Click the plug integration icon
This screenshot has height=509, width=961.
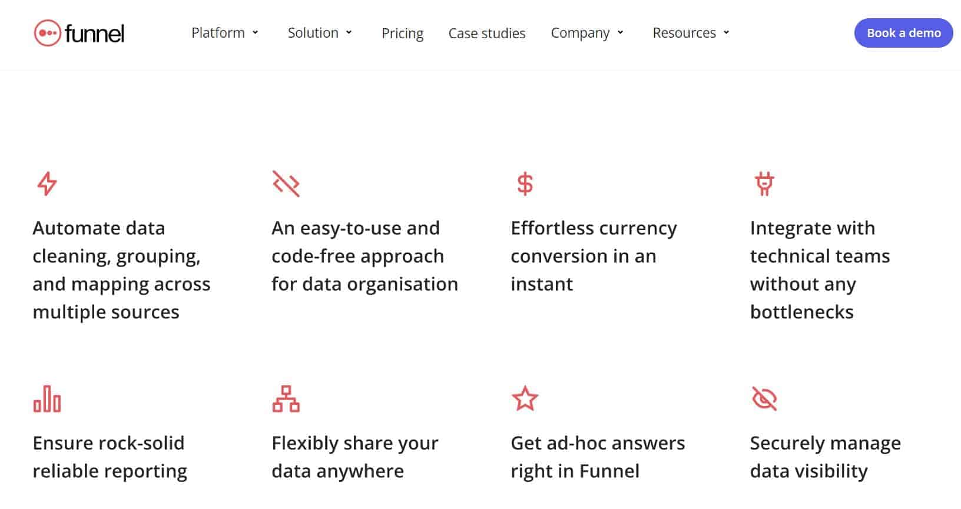(764, 184)
